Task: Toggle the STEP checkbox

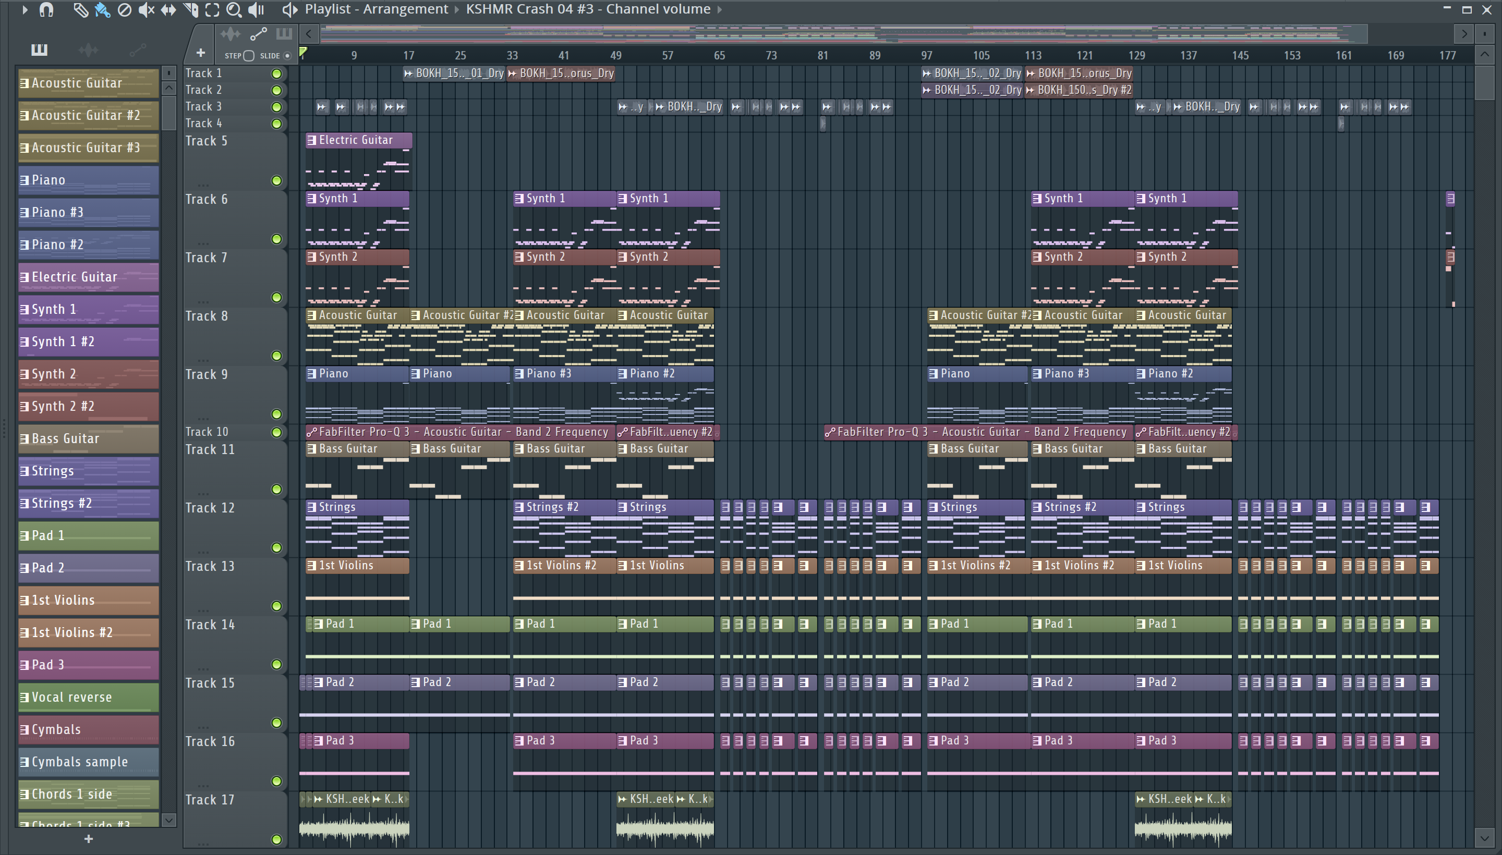Action: pyautogui.click(x=248, y=56)
